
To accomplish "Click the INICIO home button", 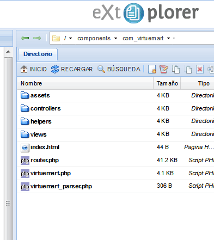I will 34,69.
